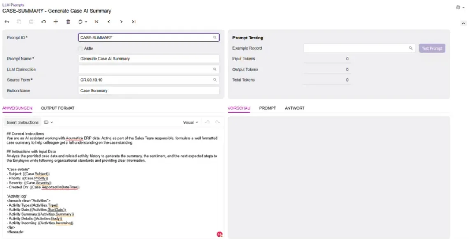Click the editor undo arrow
The height and width of the screenshot is (239, 469).
coord(207,122)
